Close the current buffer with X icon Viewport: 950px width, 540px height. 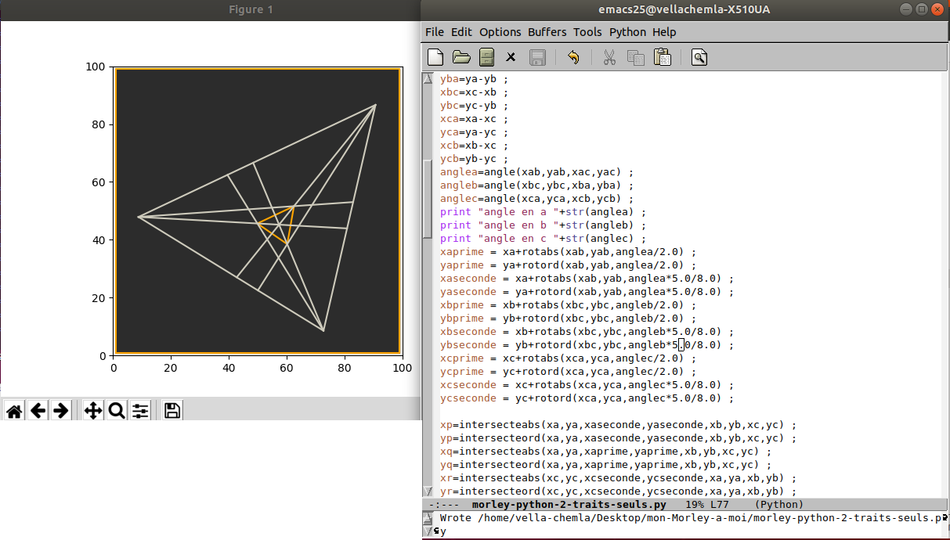[511, 57]
